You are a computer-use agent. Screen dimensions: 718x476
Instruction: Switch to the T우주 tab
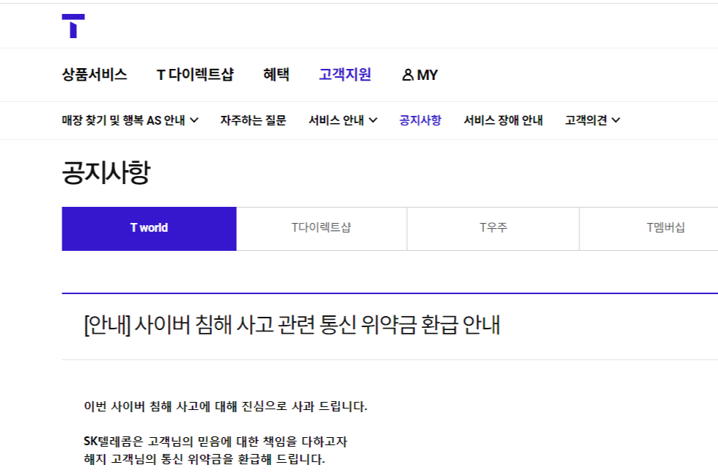point(493,229)
